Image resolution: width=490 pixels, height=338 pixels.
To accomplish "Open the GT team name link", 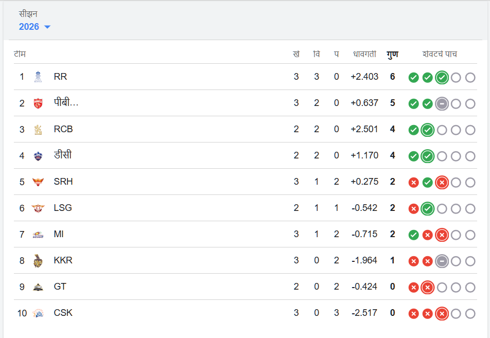I will point(60,287).
